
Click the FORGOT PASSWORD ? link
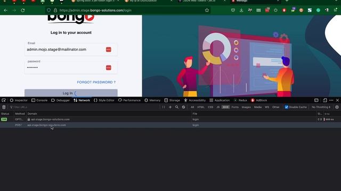click(x=96, y=82)
